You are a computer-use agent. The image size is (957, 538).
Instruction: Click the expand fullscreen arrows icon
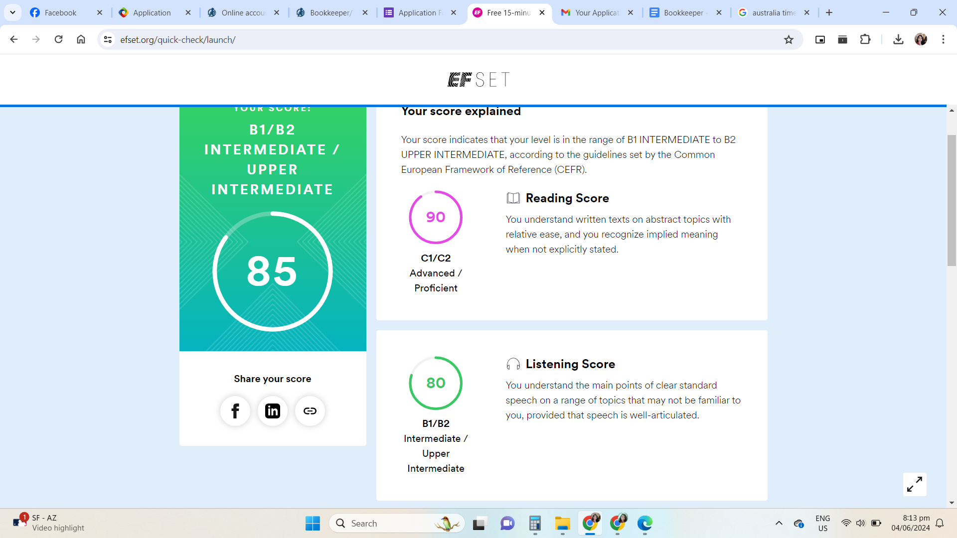pyautogui.click(x=915, y=484)
